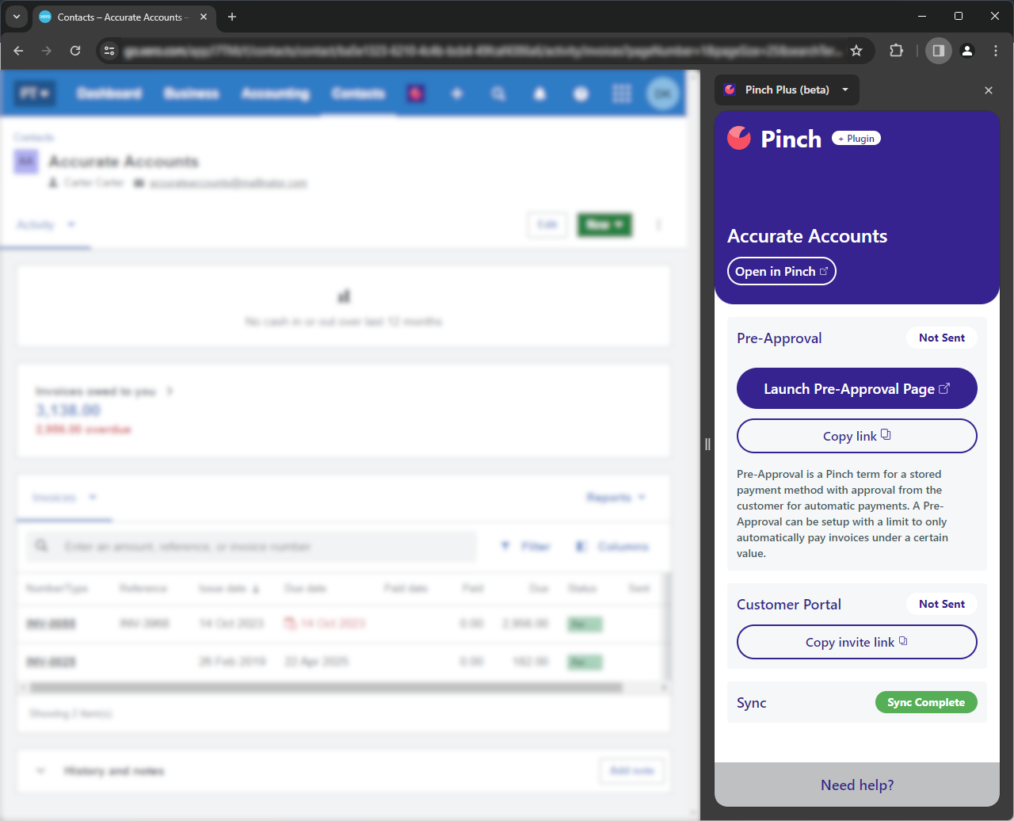Copy the Customer Portal invite link
Viewport: 1014px width, 821px height.
coord(856,642)
